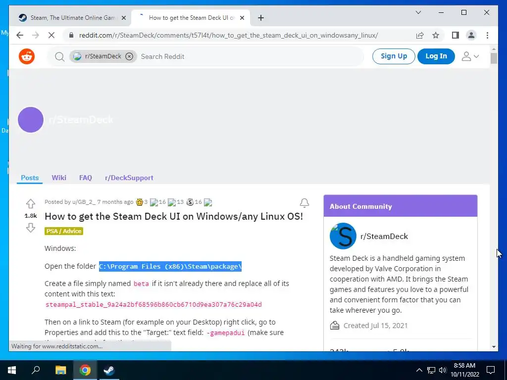Screen dimensions: 507x380
Task: Remove the r/SteamDeck search filter chip
Action: tap(129, 56)
